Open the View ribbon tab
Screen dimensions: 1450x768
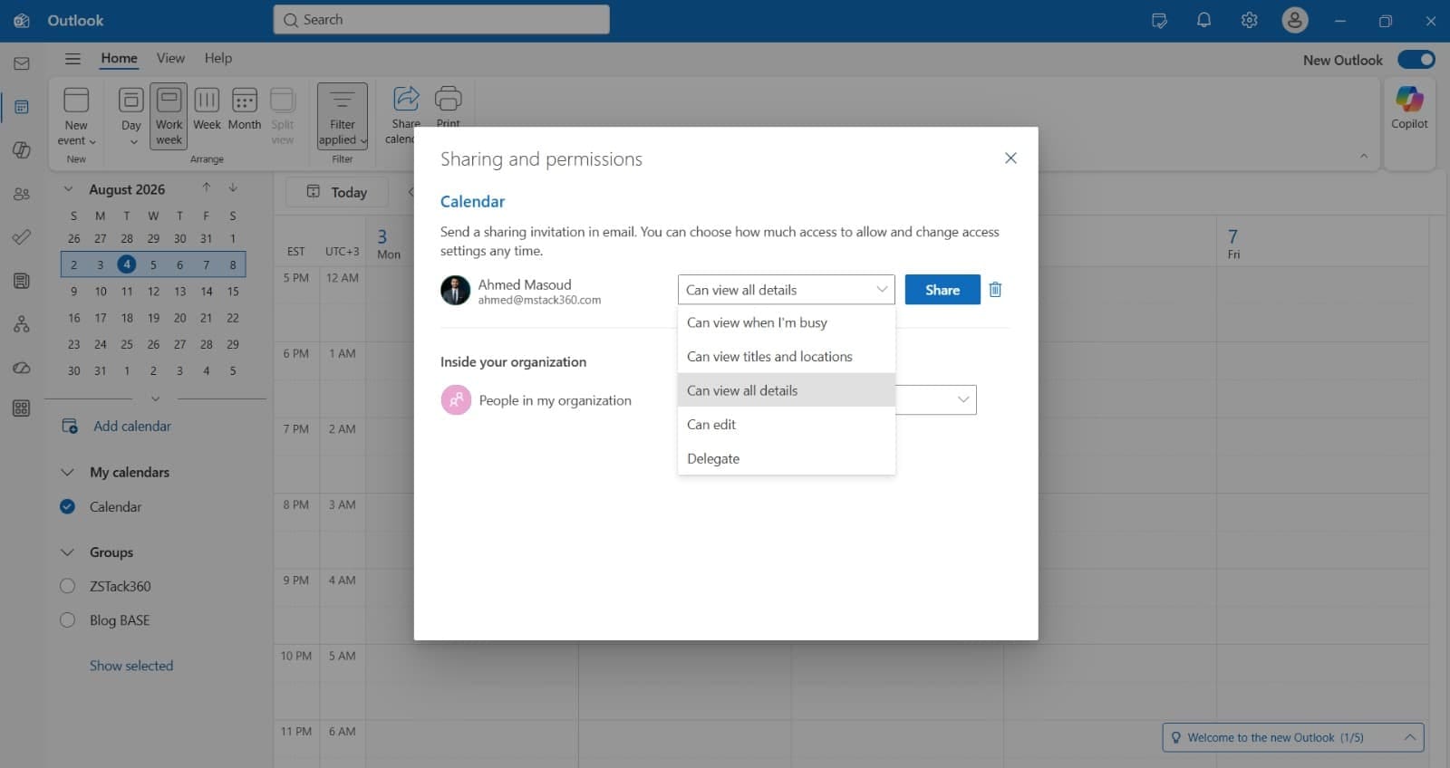[x=170, y=58]
